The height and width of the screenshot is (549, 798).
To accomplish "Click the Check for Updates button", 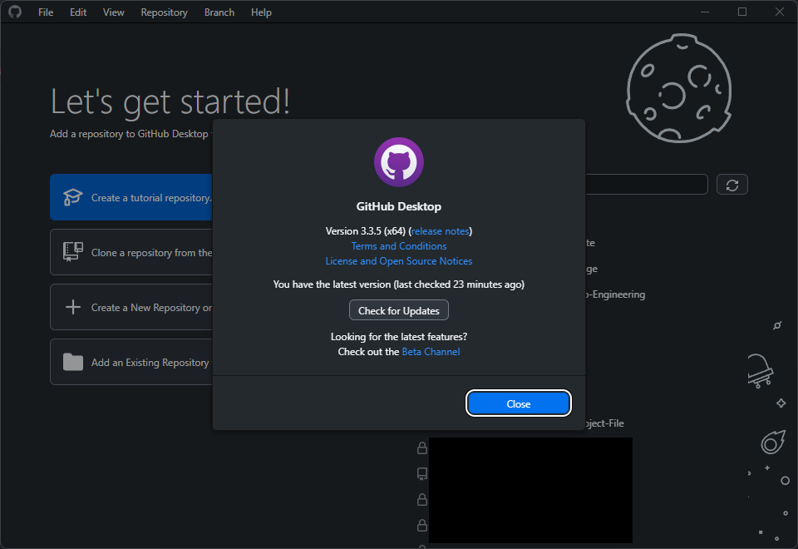I will [x=399, y=309].
